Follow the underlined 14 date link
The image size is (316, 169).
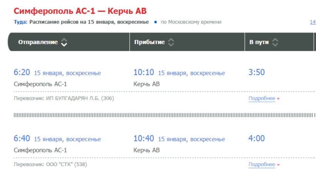click(313, 22)
